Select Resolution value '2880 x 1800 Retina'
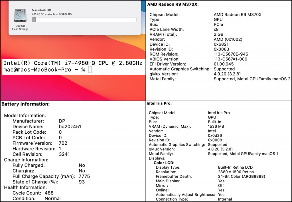The height and width of the screenshot is (202, 292). [236, 172]
